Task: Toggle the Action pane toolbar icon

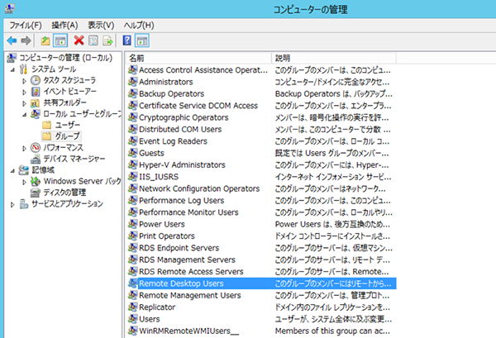Action: [142, 40]
